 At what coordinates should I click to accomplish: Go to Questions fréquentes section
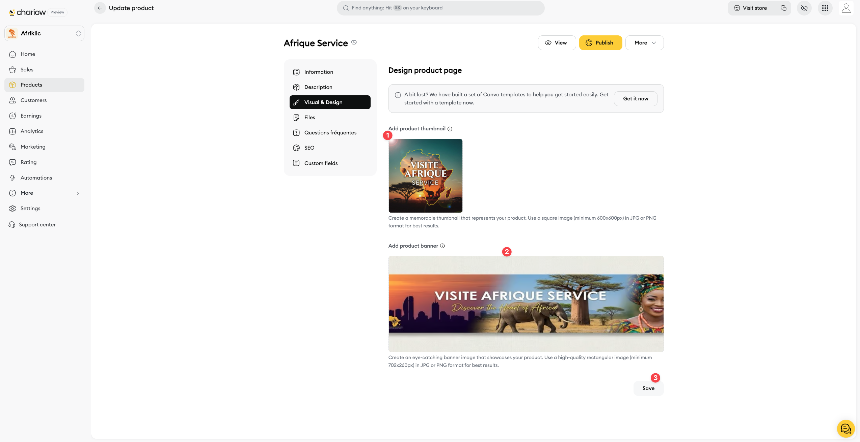point(330,133)
